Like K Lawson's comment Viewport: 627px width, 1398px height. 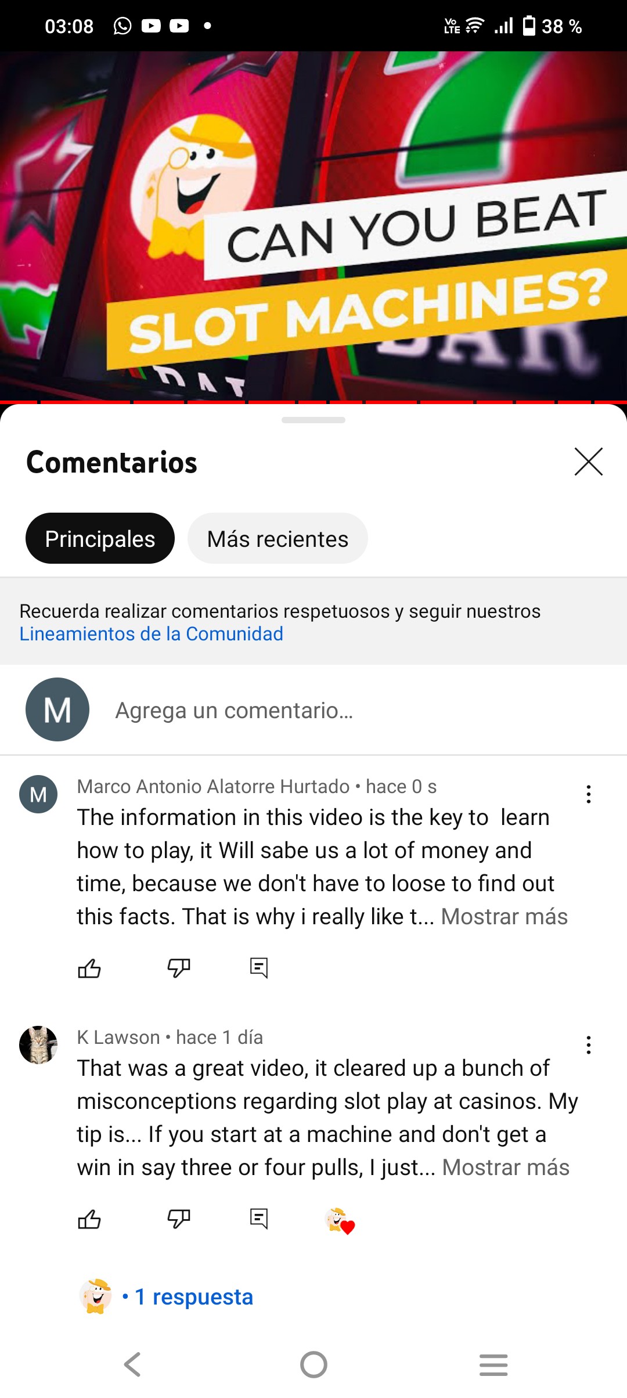89,1219
